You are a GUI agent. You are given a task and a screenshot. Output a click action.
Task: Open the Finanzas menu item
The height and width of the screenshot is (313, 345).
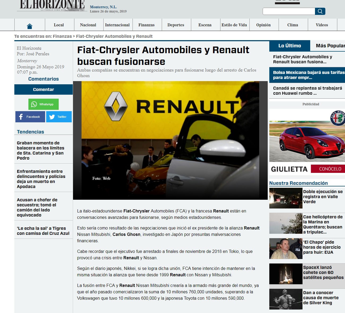(146, 25)
